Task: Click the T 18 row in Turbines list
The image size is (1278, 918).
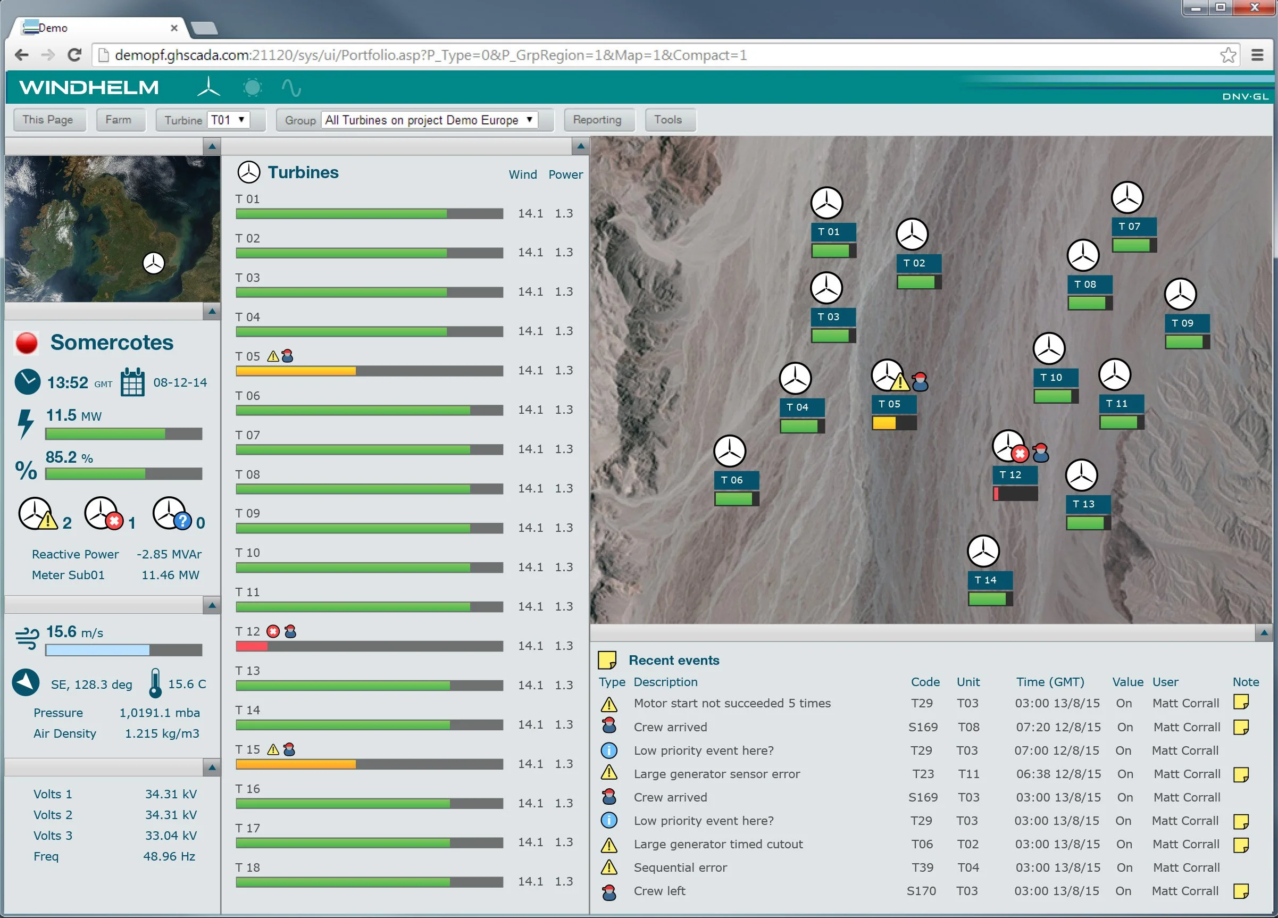Action: pyautogui.click(x=405, y=875)
